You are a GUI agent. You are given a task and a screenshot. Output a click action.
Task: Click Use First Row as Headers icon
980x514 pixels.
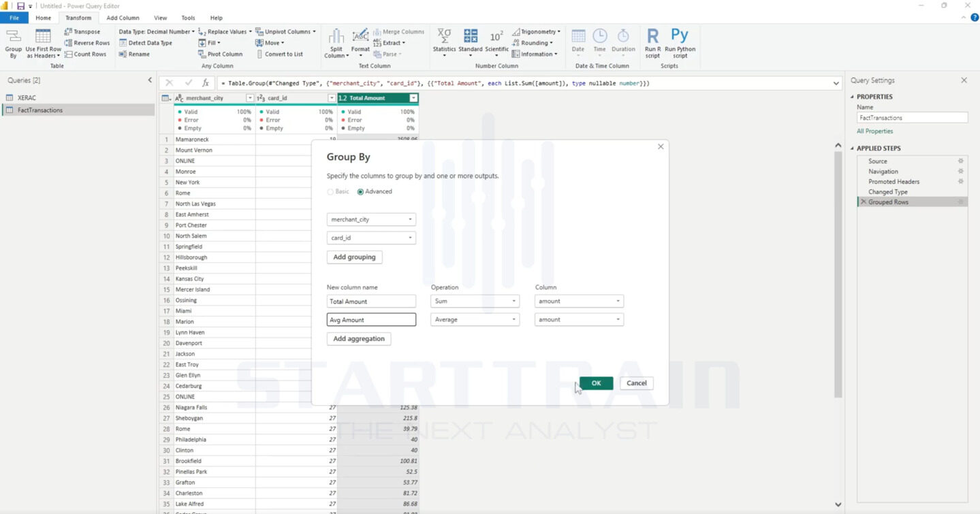pos(43,44)
